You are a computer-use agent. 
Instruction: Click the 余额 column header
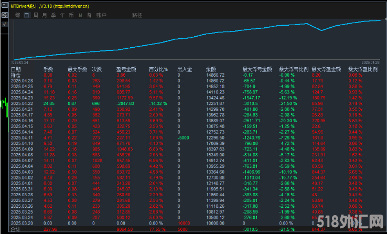[x=211, y=69]
